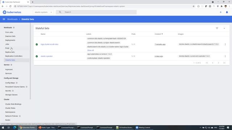
Task: Open the Chrome profile avatar
Action: pyautogui.click(x=225, y=6)
